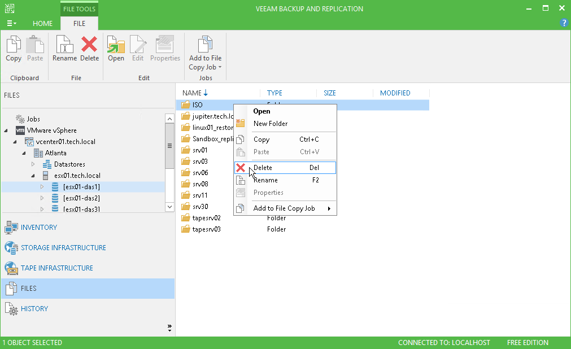
Task: Sort the list by SIZE column
Action: coord(330,93)
